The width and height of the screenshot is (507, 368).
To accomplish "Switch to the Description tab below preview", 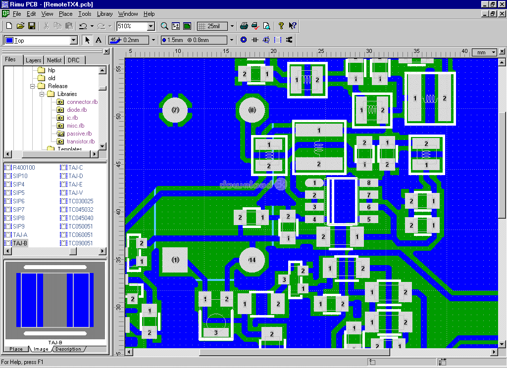I will [68, 349].
